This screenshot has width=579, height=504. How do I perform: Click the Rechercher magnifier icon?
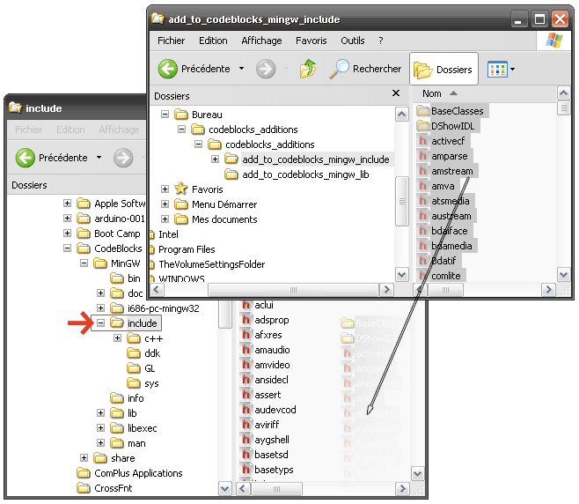[340, 69]
